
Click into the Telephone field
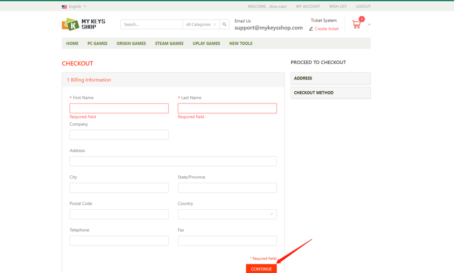[119, 240]
